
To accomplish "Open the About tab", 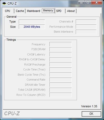I will point(71,11).
